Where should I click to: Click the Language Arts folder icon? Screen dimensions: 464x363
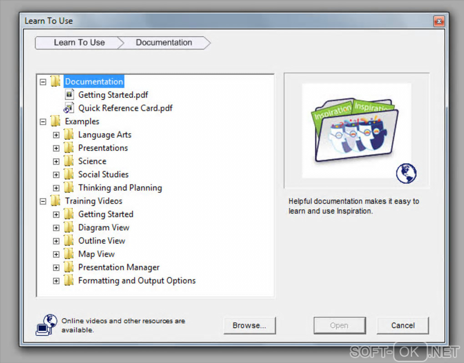click(x=69, y=134)
